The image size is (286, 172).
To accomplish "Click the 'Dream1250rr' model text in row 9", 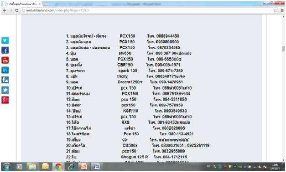I will (130, 82).
